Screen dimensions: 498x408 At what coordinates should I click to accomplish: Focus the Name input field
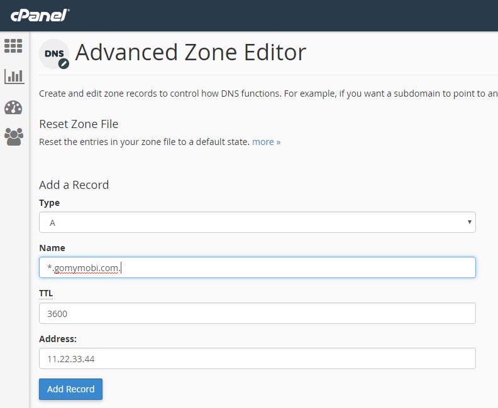point(257,267)
